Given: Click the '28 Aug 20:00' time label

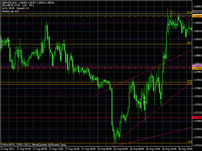Looking at the screenshot, I should (x=186, y=149).
